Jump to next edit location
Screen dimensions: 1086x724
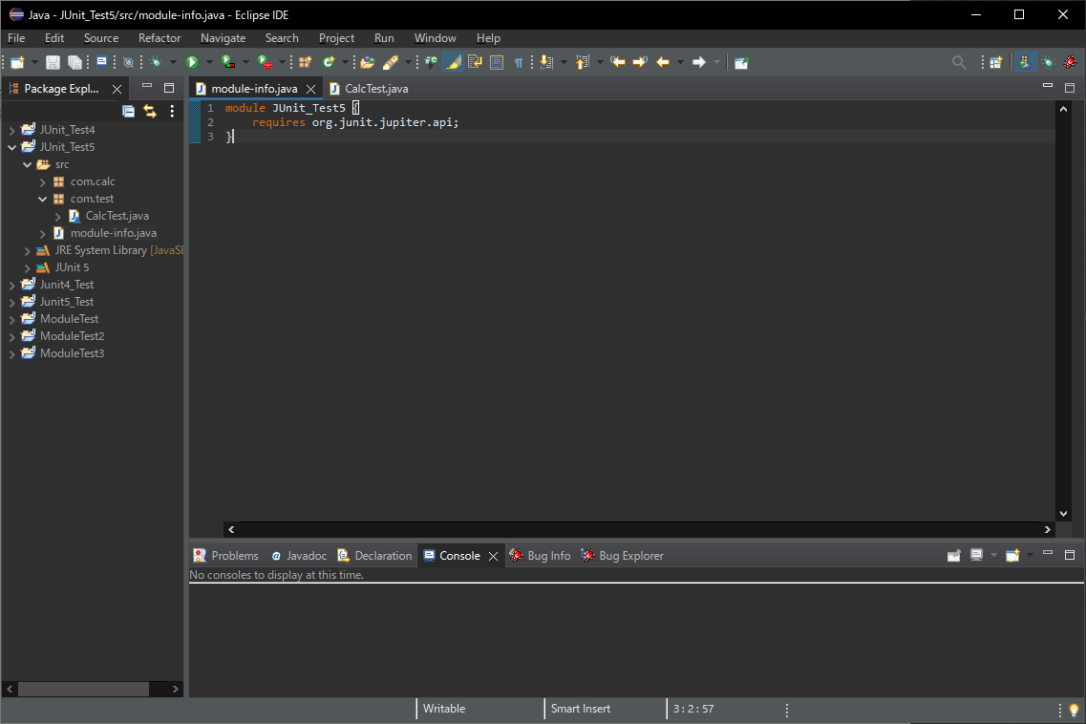(x=640, y=62)
